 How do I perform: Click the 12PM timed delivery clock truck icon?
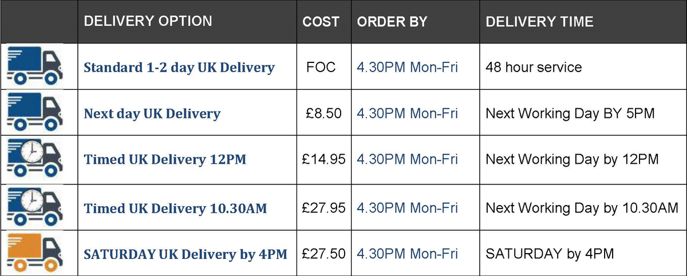(x=34, y=158)
